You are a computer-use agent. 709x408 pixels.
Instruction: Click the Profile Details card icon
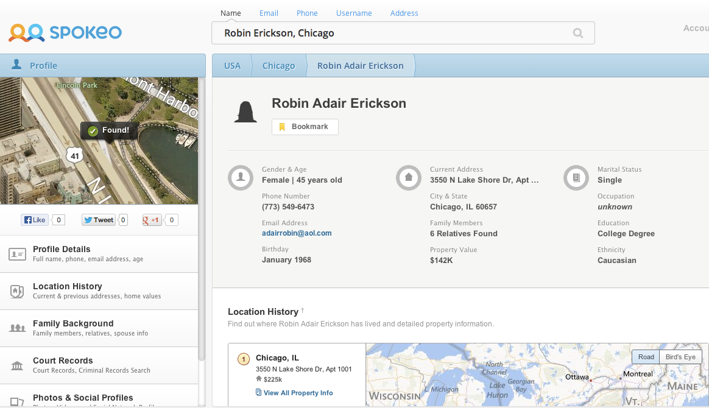[x=17, y=254]
